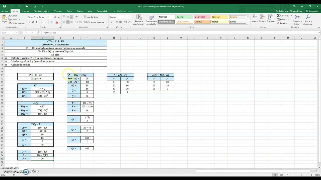Click the thousands separator (000) icon

pos(120,22)
